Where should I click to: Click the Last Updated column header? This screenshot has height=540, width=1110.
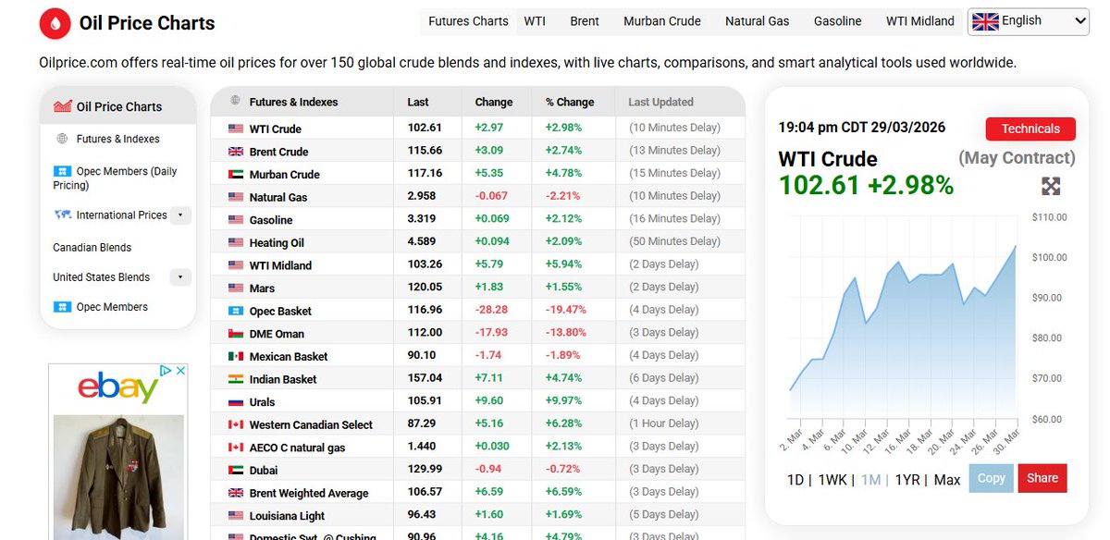tap(660, 102)
